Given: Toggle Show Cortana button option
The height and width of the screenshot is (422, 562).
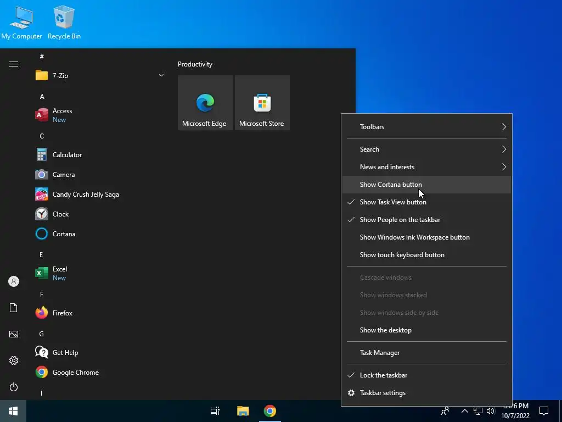Looking at the screenshot, I should click(426, 185).
